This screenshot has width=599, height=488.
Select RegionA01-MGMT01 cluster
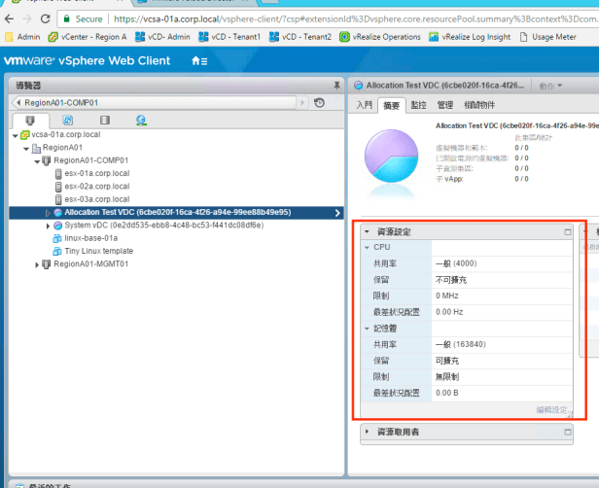pos(91,263)
